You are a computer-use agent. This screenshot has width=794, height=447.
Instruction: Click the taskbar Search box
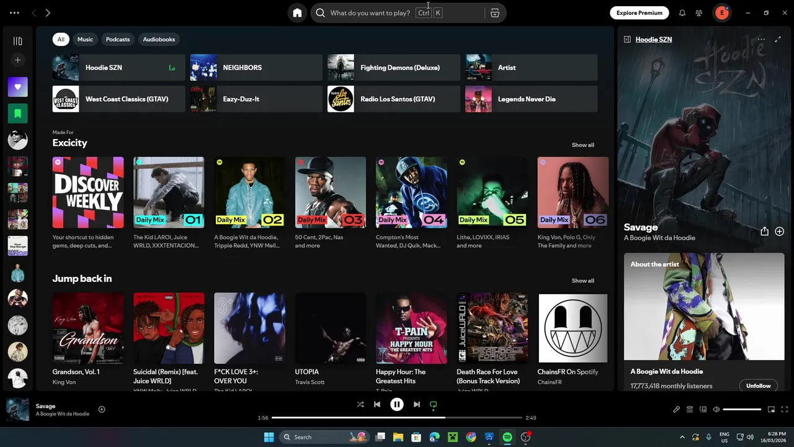pyautogui.click(x=324, y=437)
